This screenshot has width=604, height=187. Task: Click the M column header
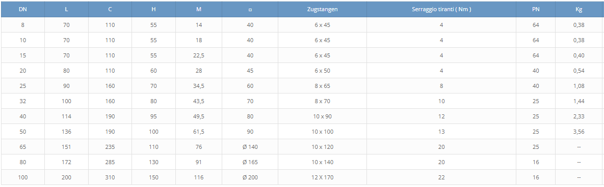point(199,10)
